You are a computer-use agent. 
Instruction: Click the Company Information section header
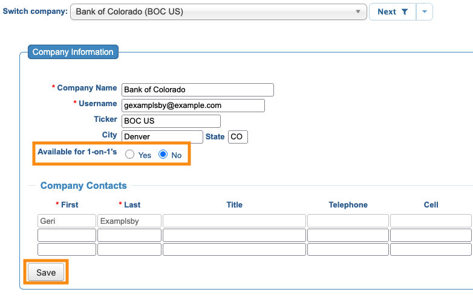click(x=73, y=52)
